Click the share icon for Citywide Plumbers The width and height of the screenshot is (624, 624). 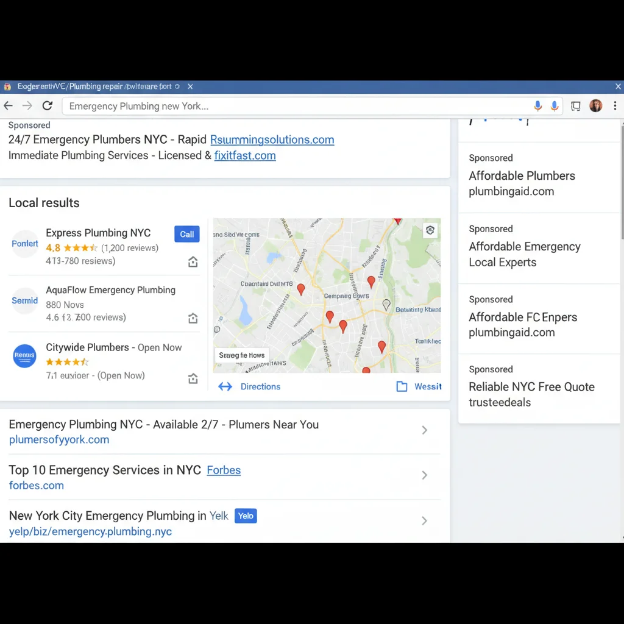tap(193, 378)
